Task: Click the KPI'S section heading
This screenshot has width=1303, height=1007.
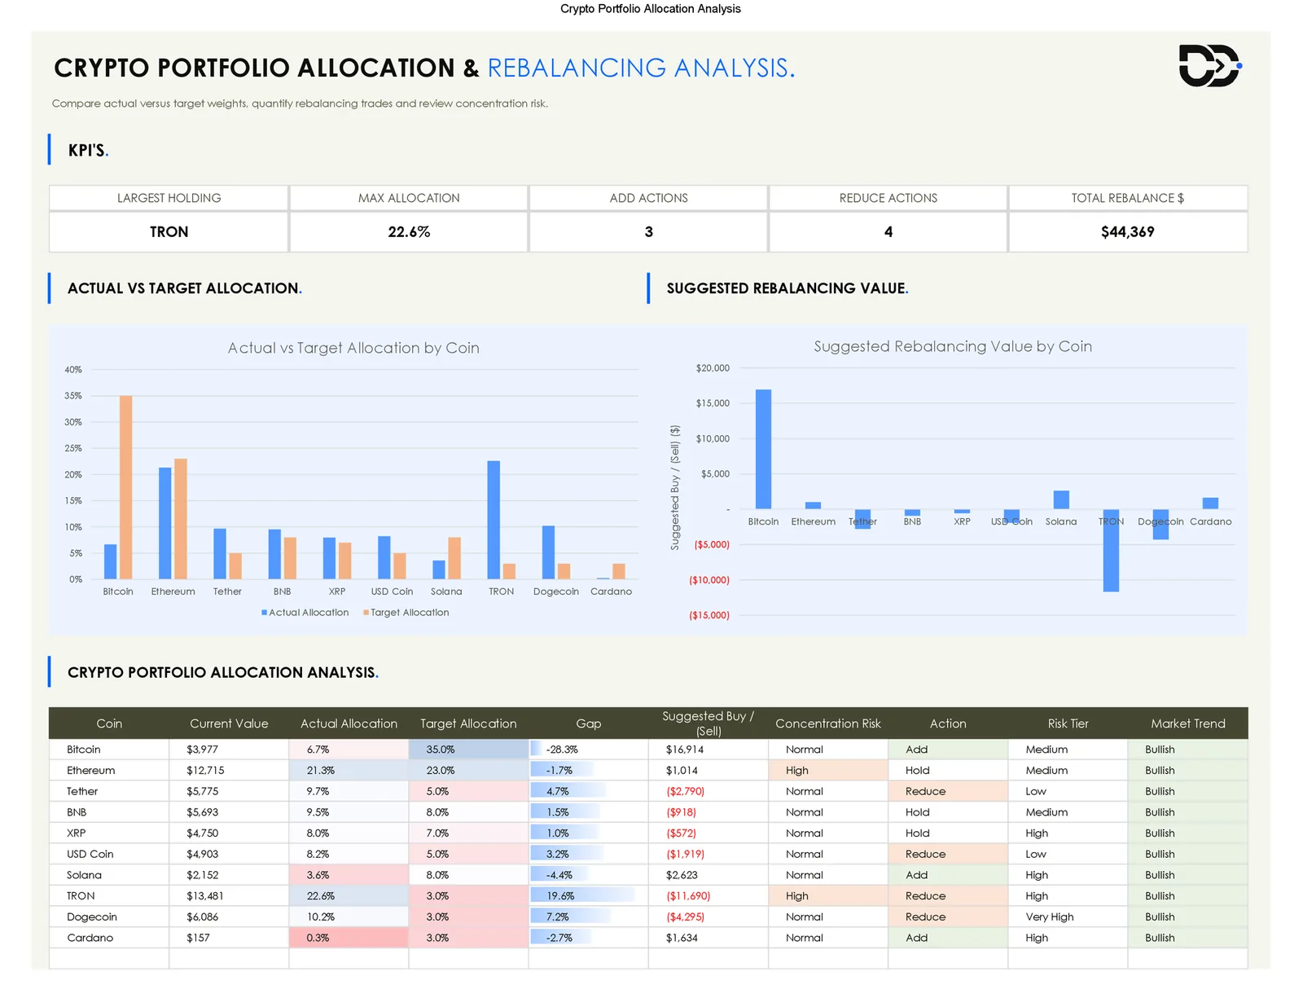Action: click(88, 150)
